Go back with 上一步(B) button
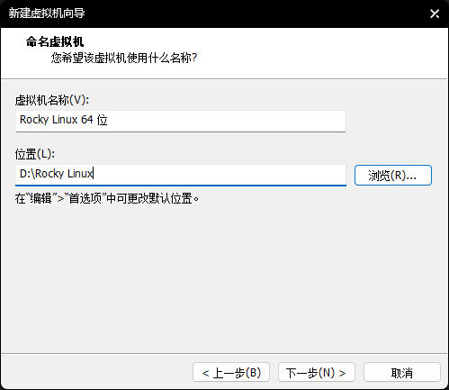The width and height of the screenshot is (449, 390). tap(231, 372)
